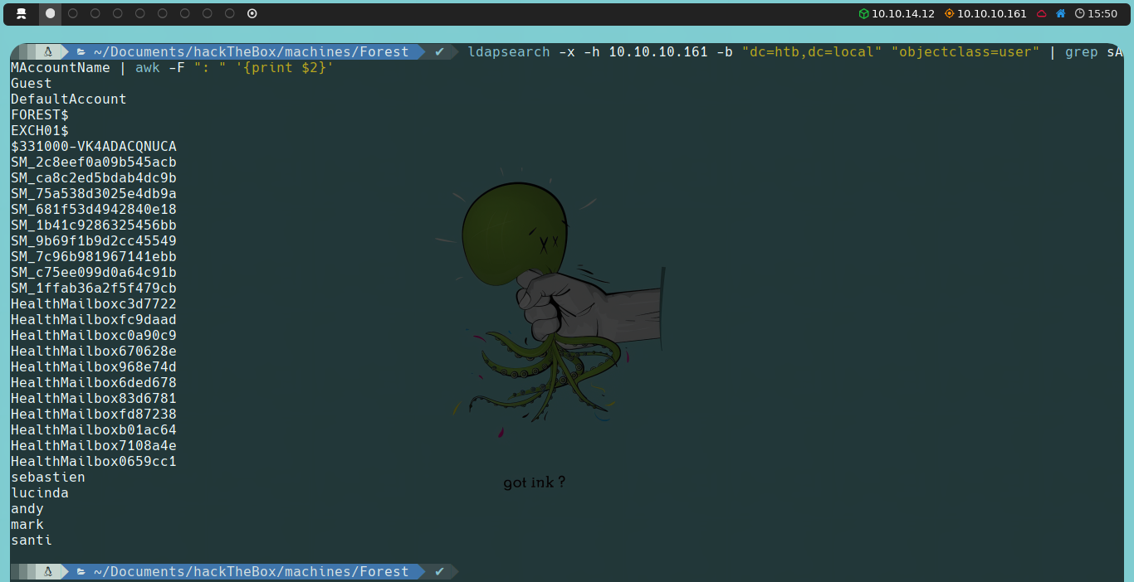Select the EXCH01$ output line
Viewport: 1134px width, 582px height.
(40, 130)
